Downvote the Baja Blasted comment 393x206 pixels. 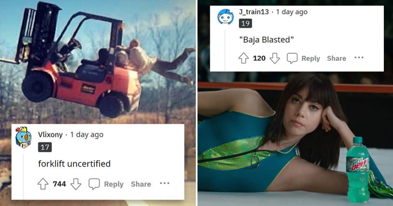(x=275, y=58)
